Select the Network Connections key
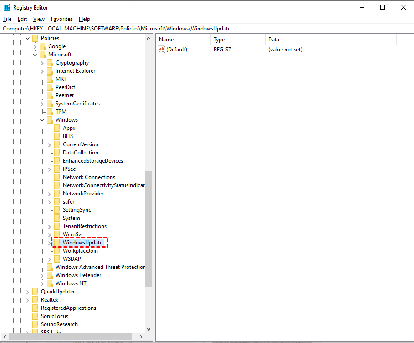This screenshot has width=414, height=343. 89,177
